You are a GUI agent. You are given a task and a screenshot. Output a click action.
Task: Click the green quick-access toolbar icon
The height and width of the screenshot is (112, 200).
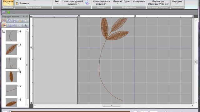pyautogui.click(x=8, y=12)
